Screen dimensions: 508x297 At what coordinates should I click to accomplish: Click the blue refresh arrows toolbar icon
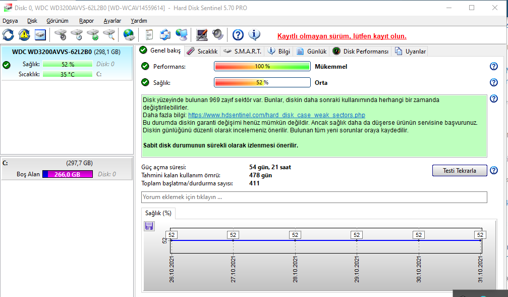(x=8, y=35)
